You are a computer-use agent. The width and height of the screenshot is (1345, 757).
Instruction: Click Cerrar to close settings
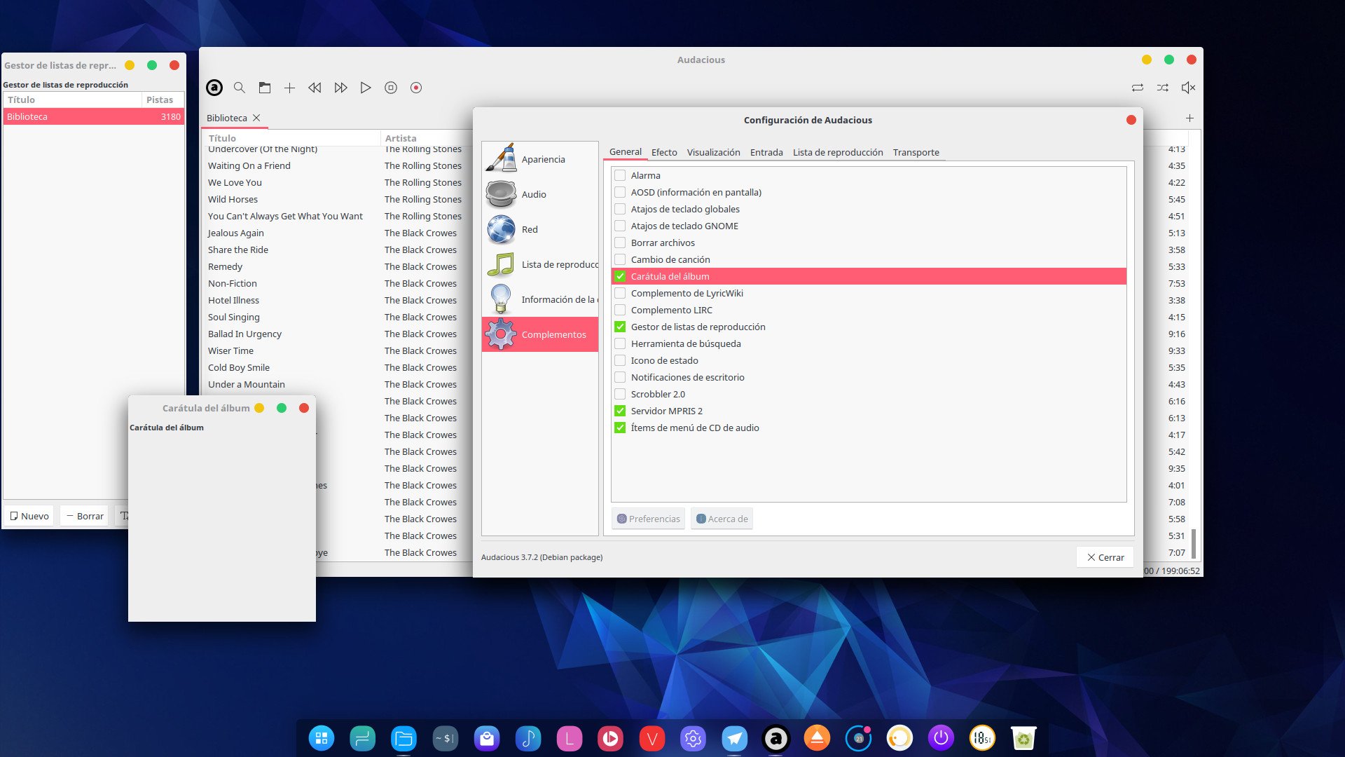tap(1105, 557)
